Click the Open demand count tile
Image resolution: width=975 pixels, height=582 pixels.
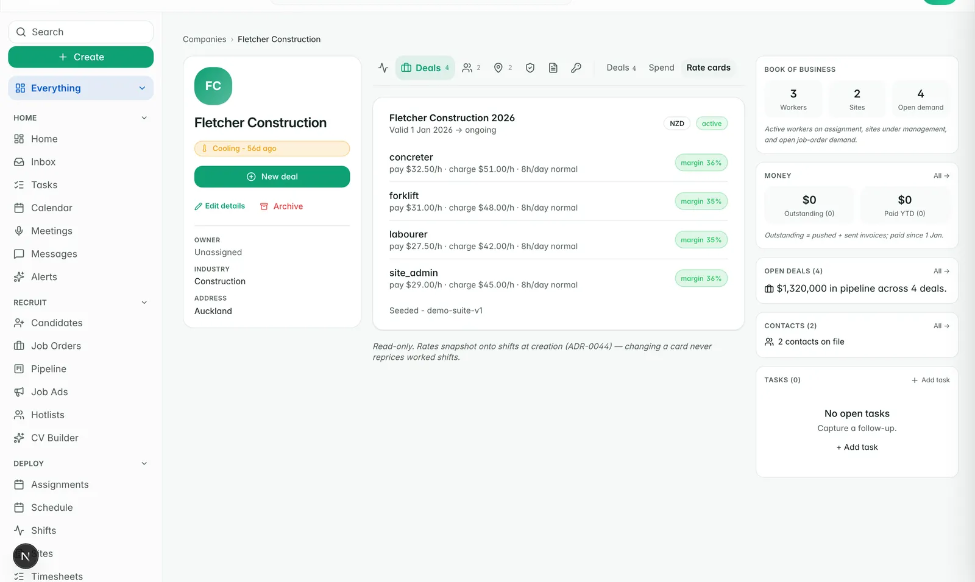click(920, 99)
